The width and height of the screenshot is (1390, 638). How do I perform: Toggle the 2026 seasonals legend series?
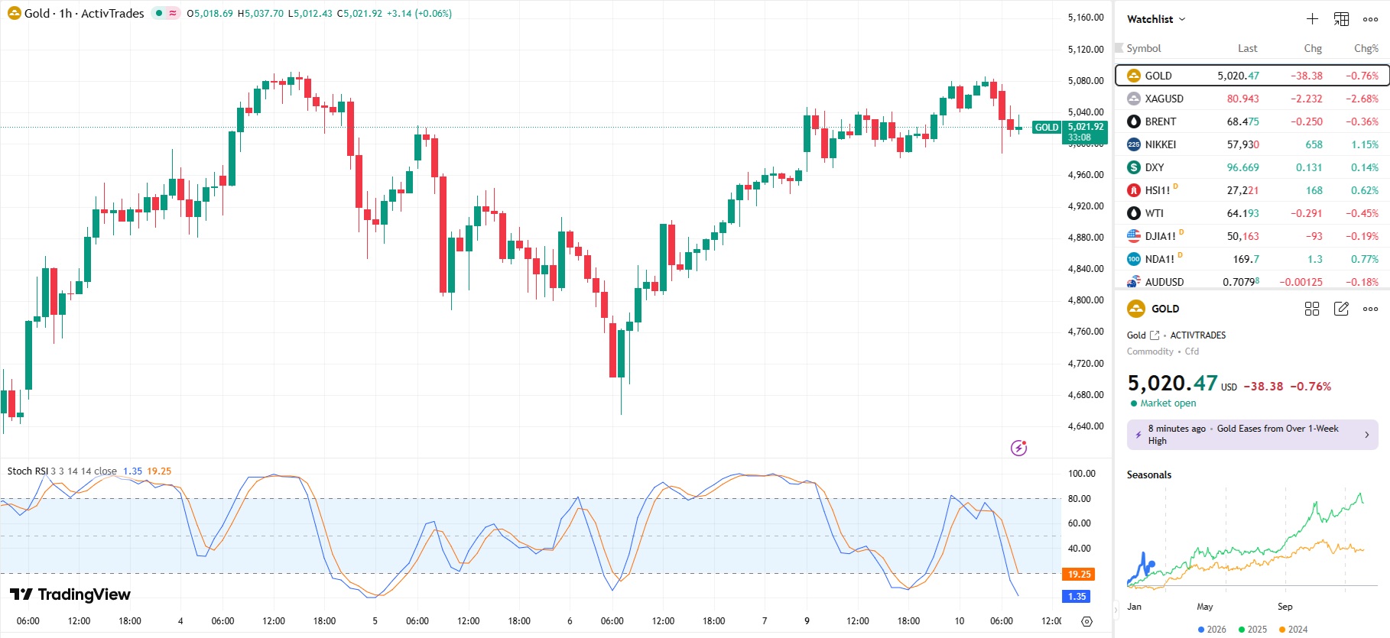click(x=1212, y=630)
